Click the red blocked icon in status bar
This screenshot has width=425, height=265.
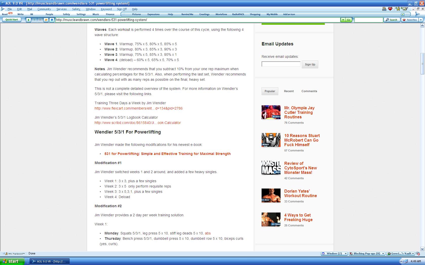click(x=418, y=254)
